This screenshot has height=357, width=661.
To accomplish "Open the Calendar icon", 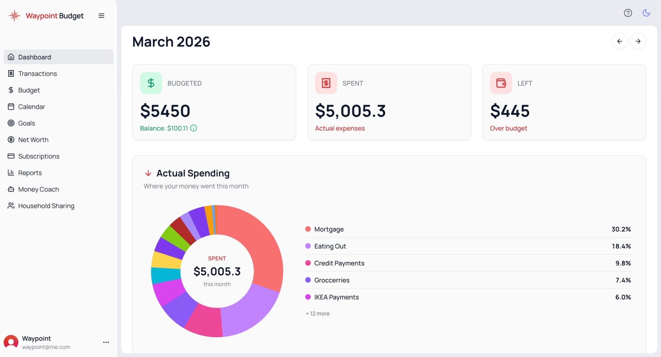I will pos(11,107).
